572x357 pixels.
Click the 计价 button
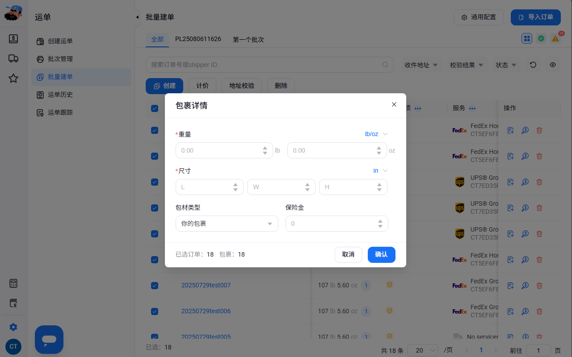[x=202, y=86]
